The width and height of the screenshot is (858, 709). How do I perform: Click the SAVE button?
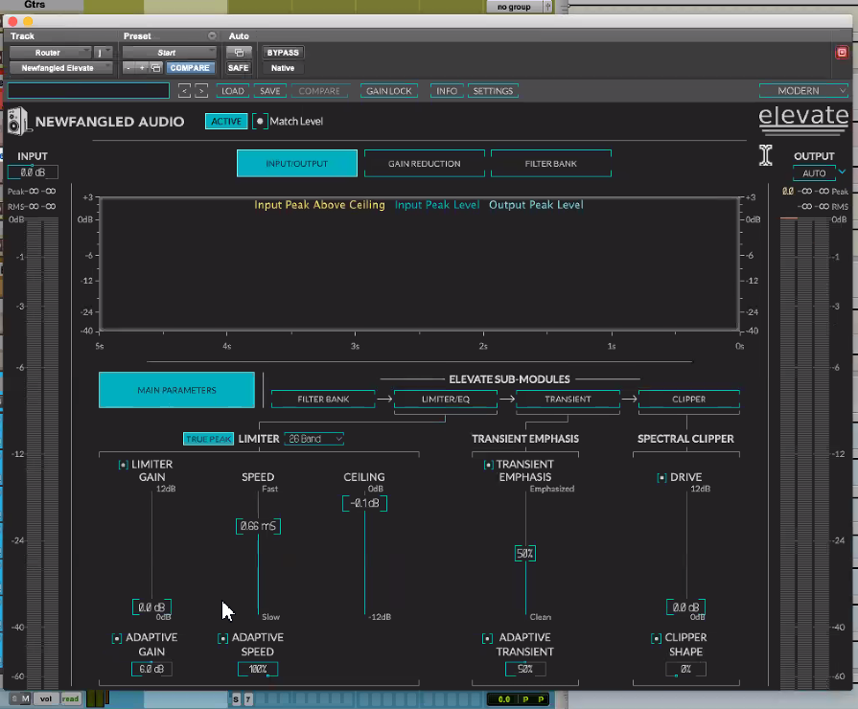point(269,91)
